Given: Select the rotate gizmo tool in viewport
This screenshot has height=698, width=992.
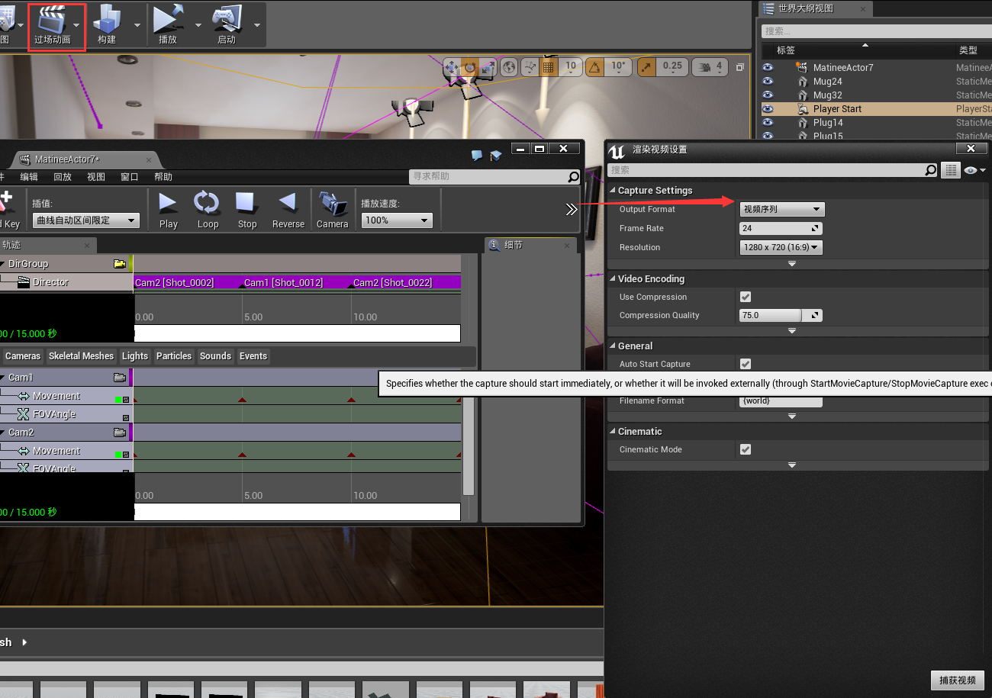Looking at the screenshot, I should click(x=470, y=67).
